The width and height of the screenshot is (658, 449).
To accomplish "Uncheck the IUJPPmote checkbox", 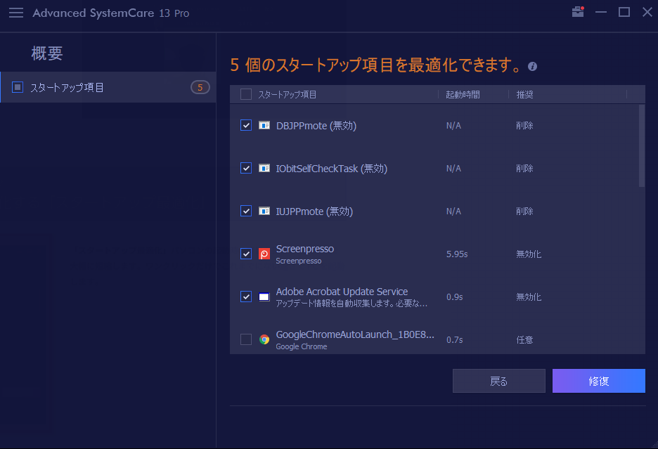I will pyautogui.click(x=246, y=211).
